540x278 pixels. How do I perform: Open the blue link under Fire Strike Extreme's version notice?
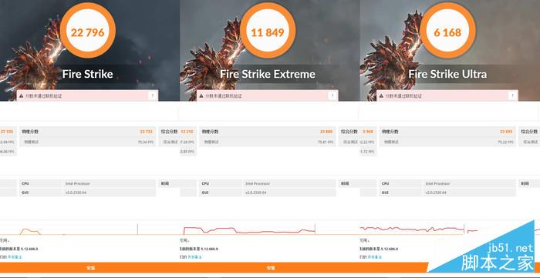194,256
